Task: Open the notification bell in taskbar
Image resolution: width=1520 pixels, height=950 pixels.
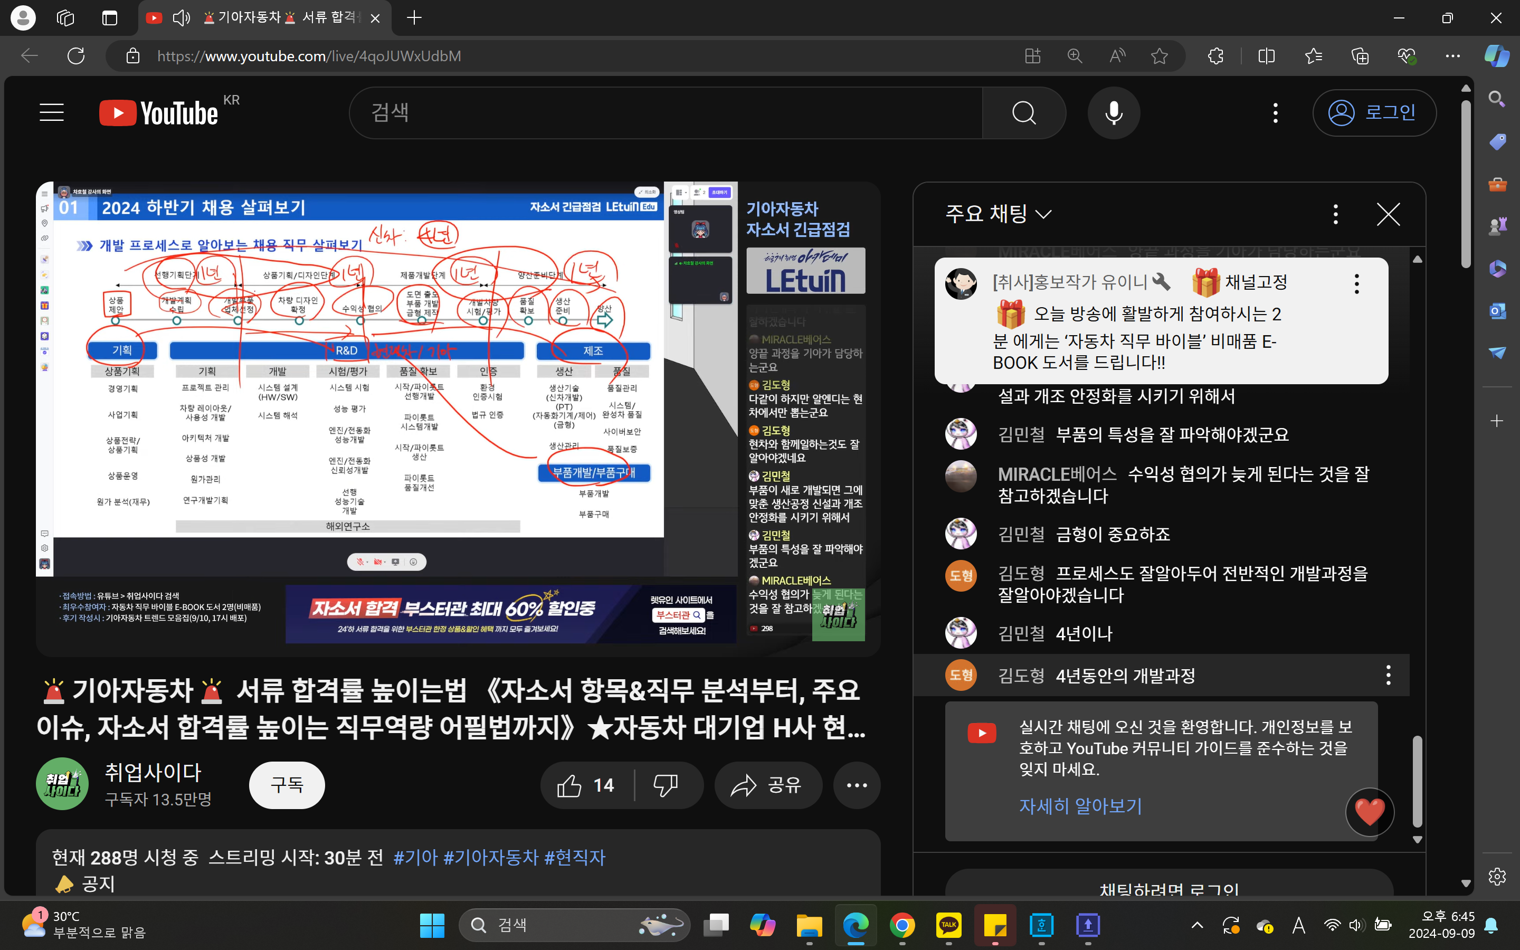Action: click(1491, 925)
